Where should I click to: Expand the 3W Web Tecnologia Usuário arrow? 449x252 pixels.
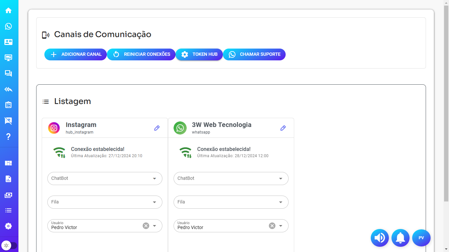point(281,226)
